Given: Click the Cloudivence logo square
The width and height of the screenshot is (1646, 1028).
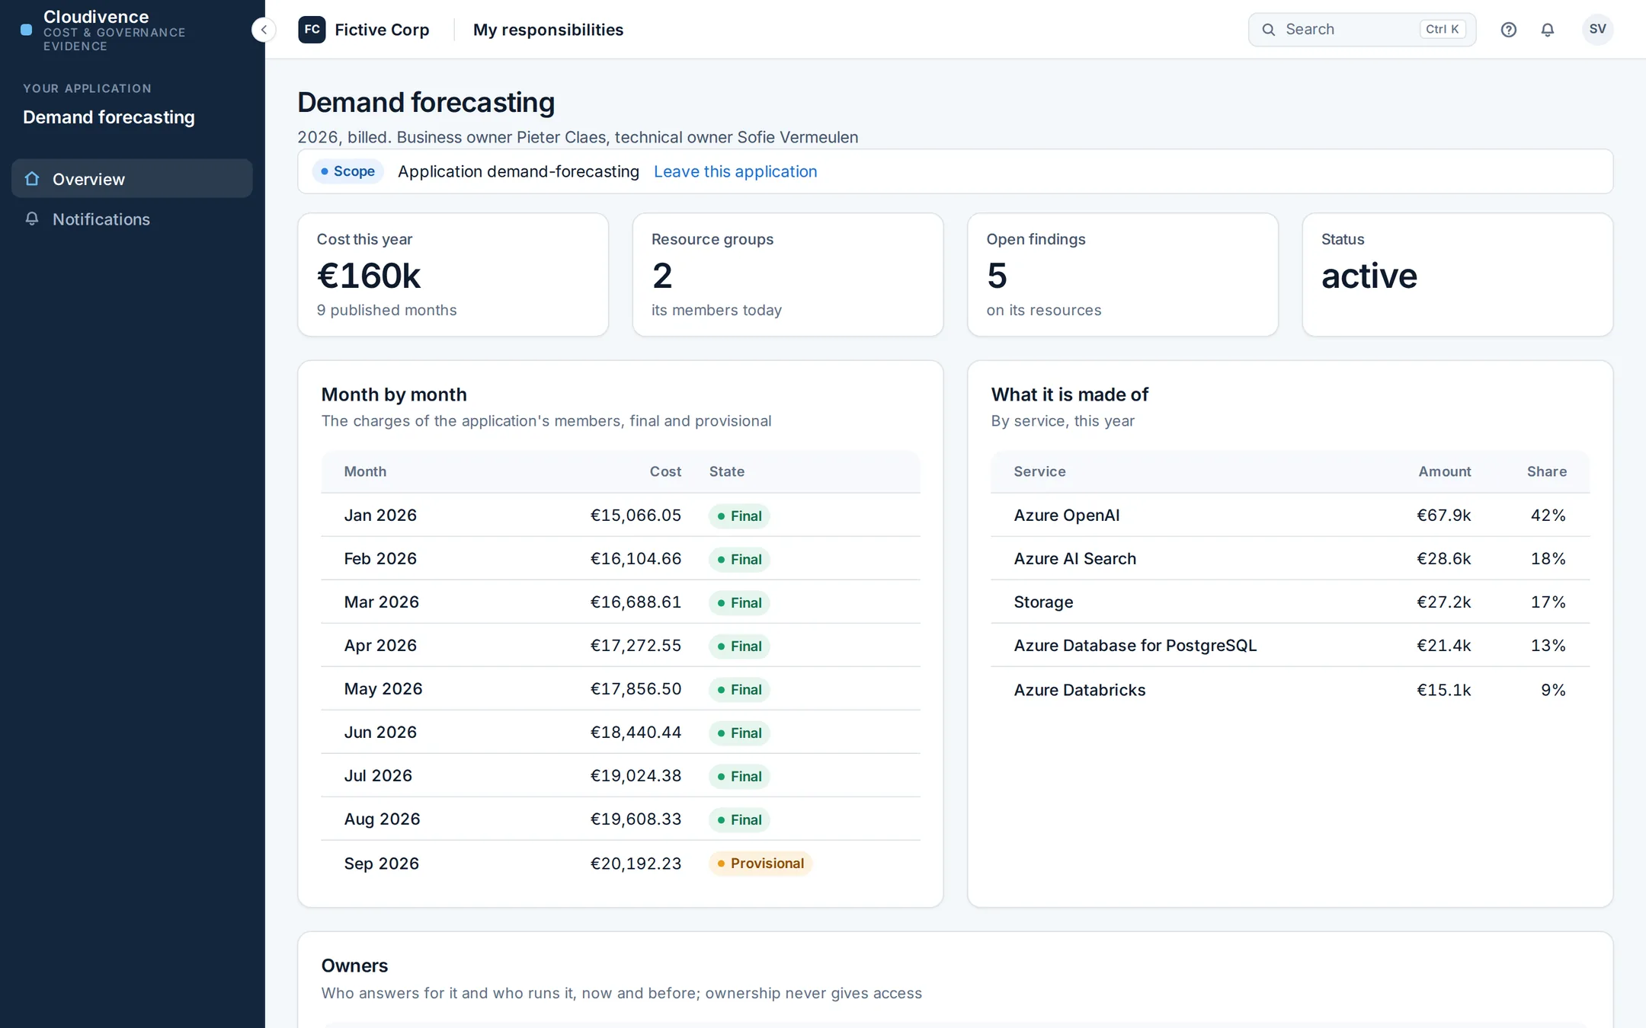Looking at the screenshot, I should click(27, 30).
